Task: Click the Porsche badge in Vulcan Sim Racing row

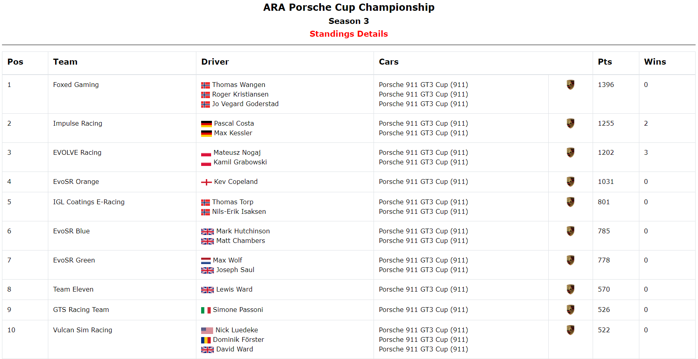Action: [570, 330]
